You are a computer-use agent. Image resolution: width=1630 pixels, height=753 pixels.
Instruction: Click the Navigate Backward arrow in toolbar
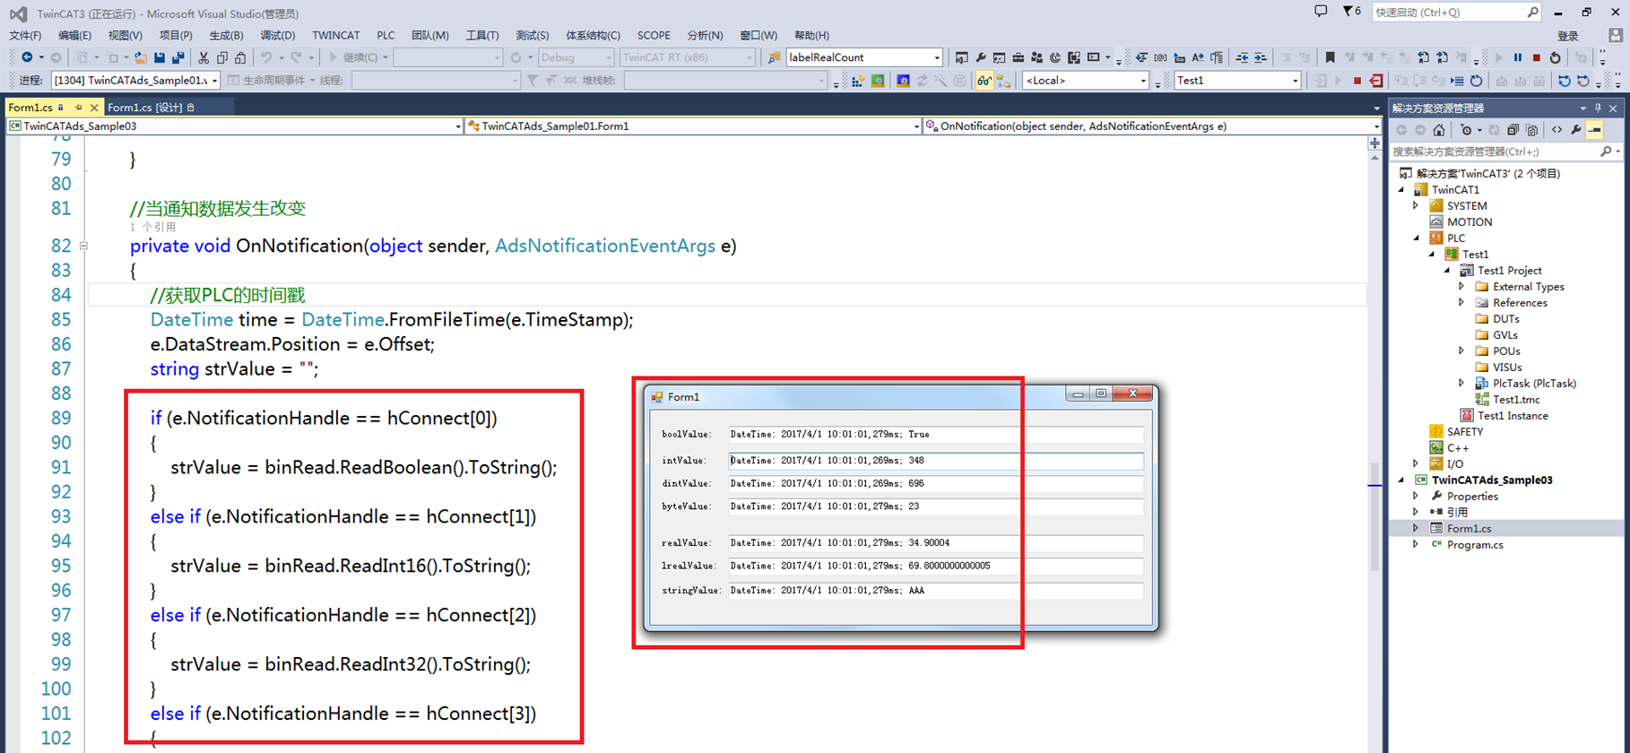pos(27,57)
